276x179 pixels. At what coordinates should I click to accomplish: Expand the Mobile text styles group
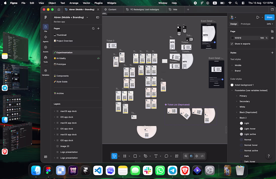click(x=232, y=65)
